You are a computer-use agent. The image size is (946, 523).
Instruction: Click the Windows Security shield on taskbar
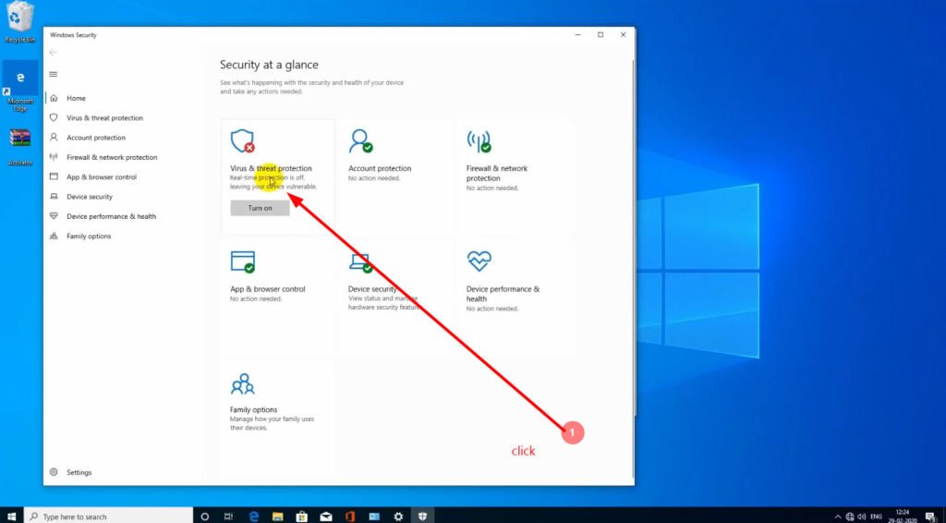tap(422, 517)
